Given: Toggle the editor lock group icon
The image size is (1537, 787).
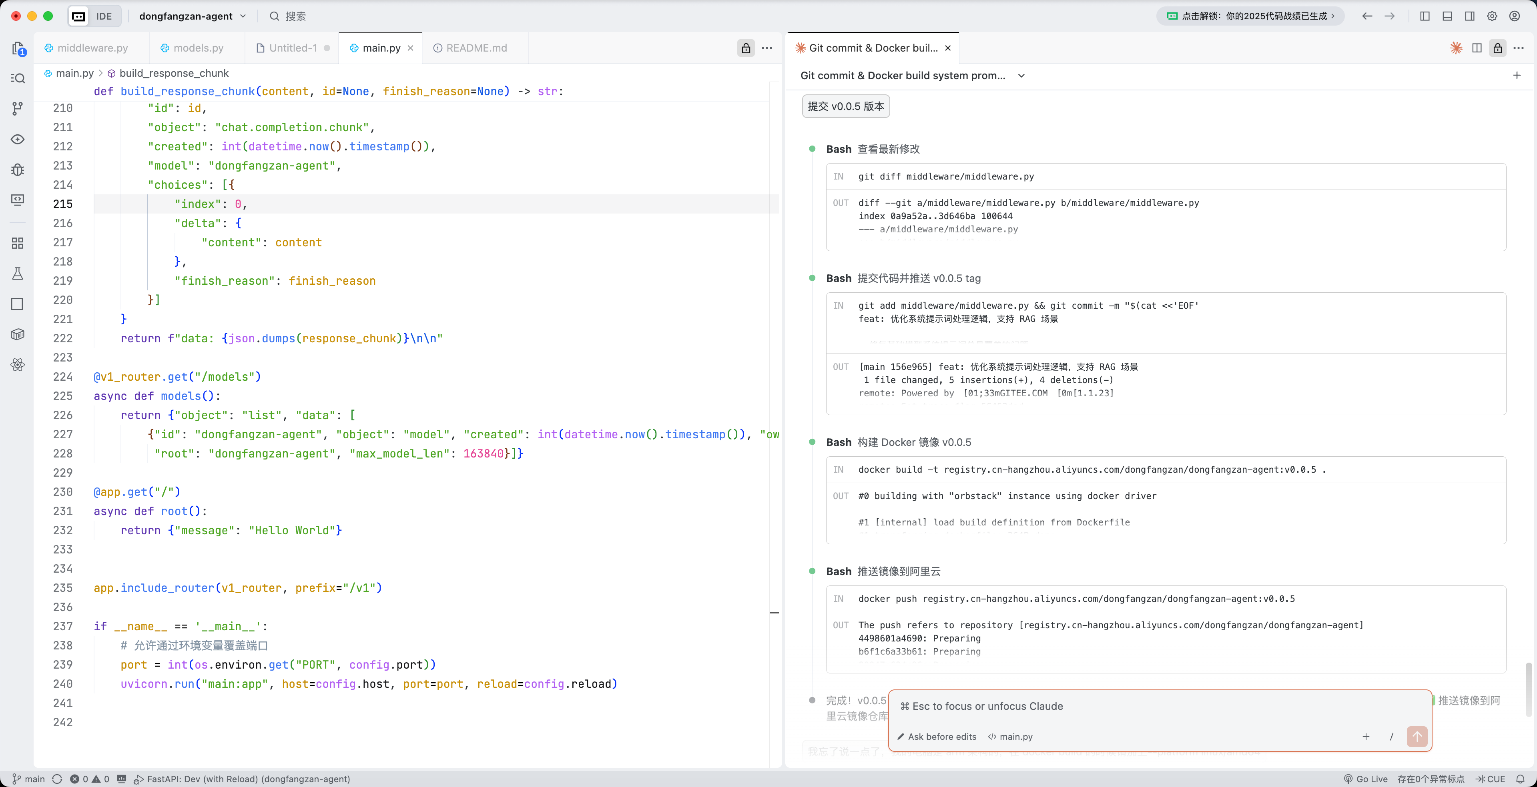Looking at the screenshot, I should [x=746, y=48].
